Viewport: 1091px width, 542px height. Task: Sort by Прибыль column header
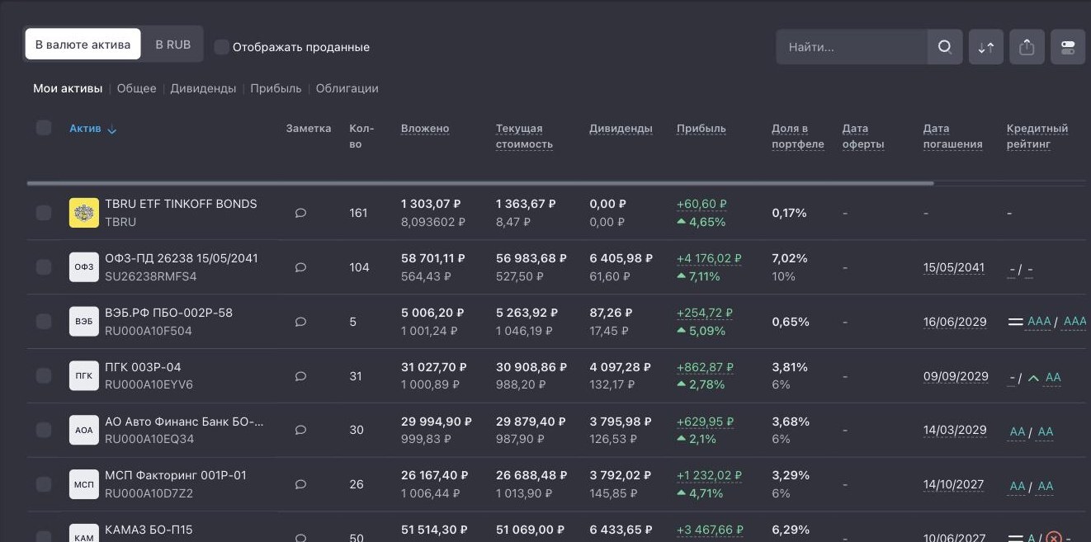[x=701, y=129]
